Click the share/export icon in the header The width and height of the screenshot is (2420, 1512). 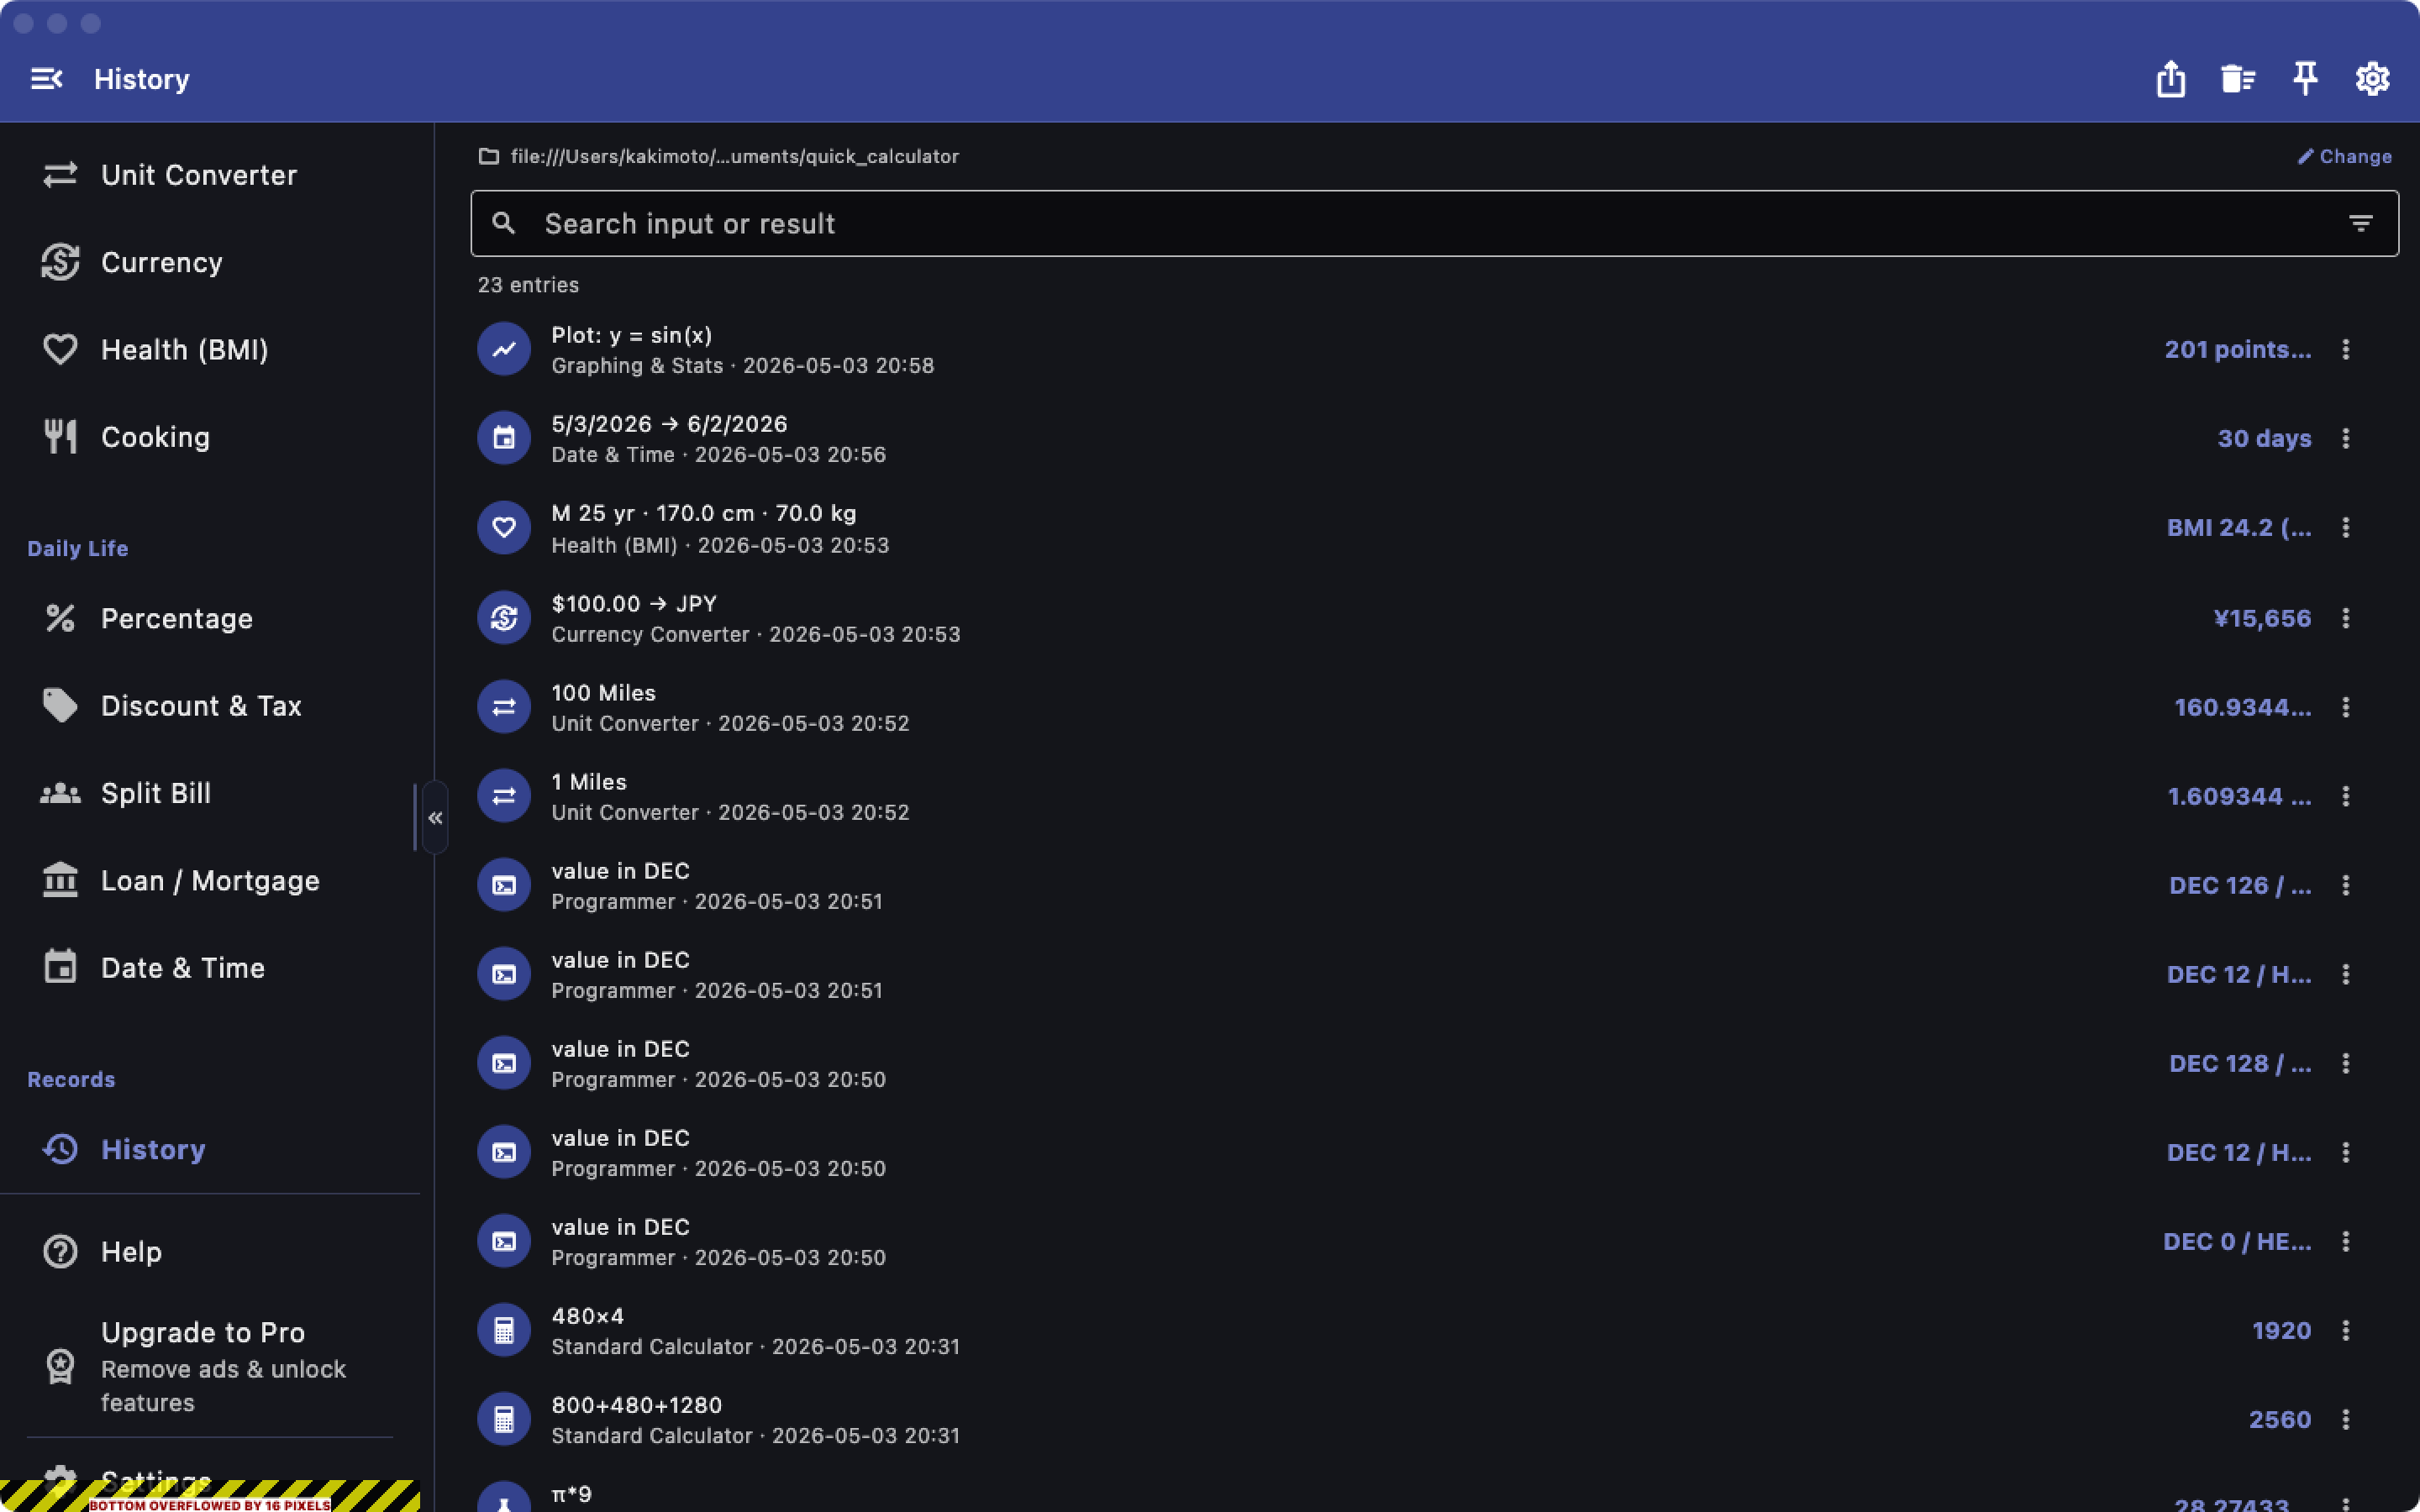[2170, 79]
